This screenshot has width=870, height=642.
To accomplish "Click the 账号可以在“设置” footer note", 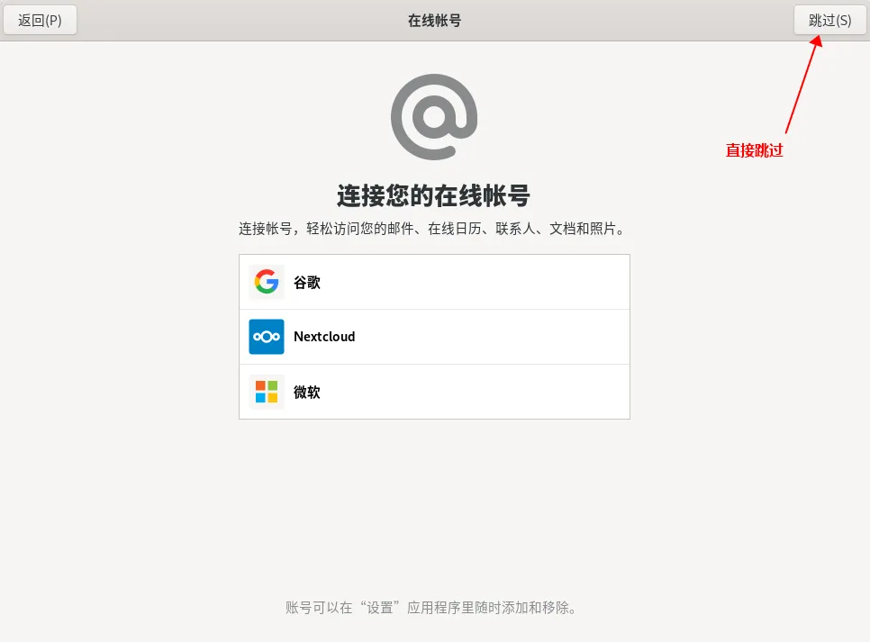I will 431,608.
